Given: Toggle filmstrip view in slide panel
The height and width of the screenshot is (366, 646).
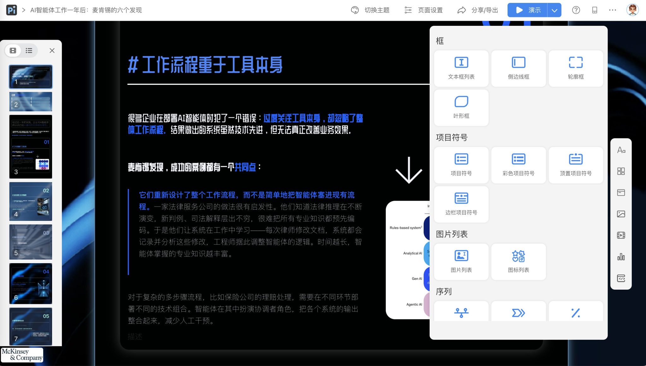Looking at the screenshot, I should click(x=13, y=50).
